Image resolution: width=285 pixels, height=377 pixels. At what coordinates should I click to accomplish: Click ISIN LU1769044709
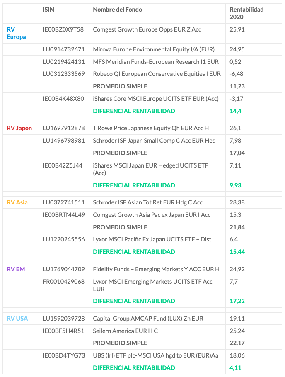(x=64, y=269)
